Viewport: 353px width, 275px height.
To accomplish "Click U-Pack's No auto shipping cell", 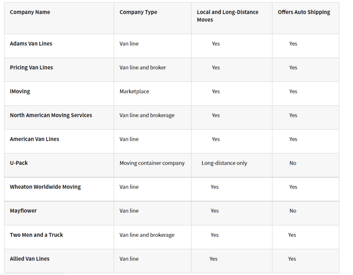I will 293,163.
